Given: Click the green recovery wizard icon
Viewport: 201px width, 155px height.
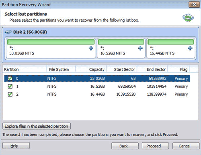Looking at the screenshot, I should click(188, 18).
